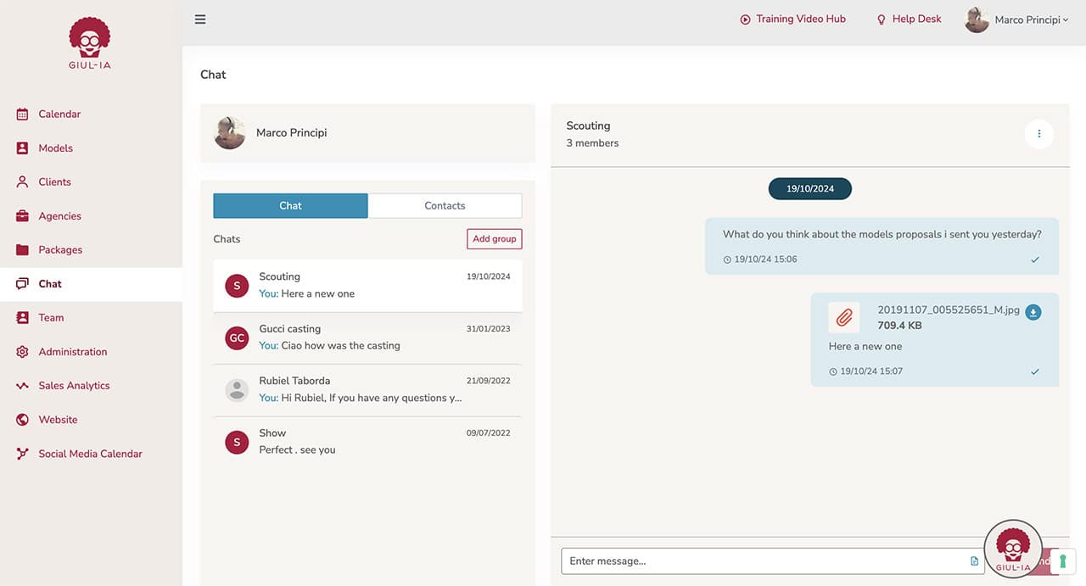Click the green accessibility icon

(x=1062, y=561)
